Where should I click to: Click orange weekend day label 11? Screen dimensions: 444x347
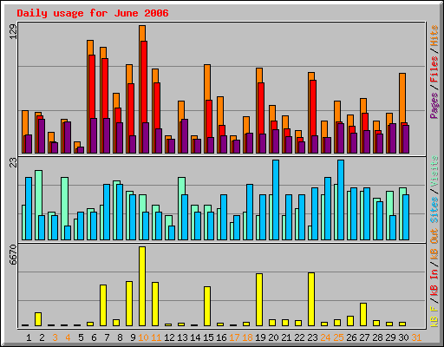tap(156, 337)
